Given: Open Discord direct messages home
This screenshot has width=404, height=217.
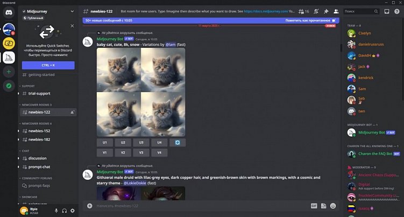Looking at the screenshot, I should tap(9, 12).
